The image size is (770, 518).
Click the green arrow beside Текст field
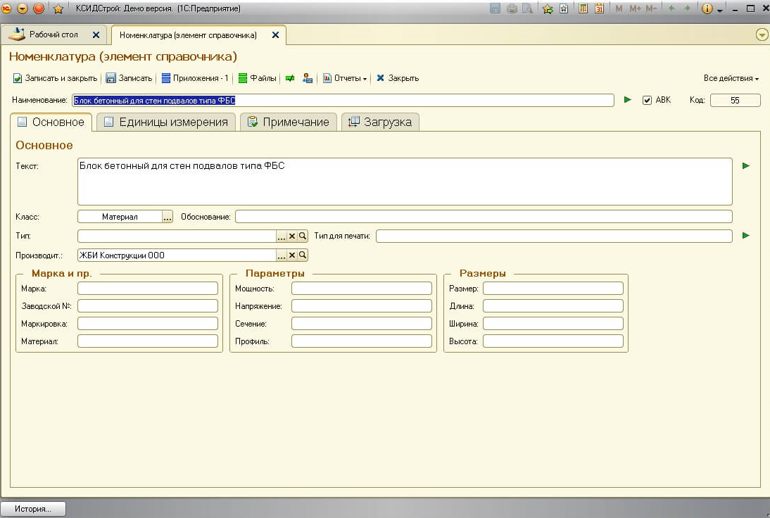pos(746,166)
